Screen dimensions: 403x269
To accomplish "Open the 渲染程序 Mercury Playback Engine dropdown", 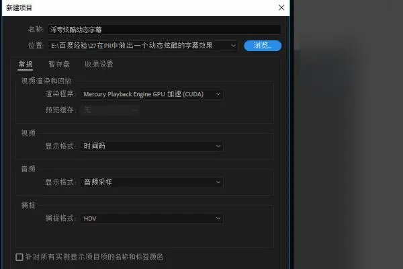I will pos(152,94).
